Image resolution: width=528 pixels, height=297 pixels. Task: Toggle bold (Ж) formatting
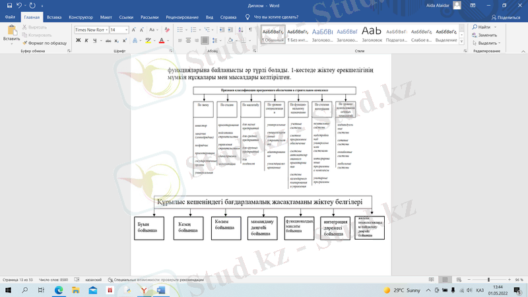[78, 40]
